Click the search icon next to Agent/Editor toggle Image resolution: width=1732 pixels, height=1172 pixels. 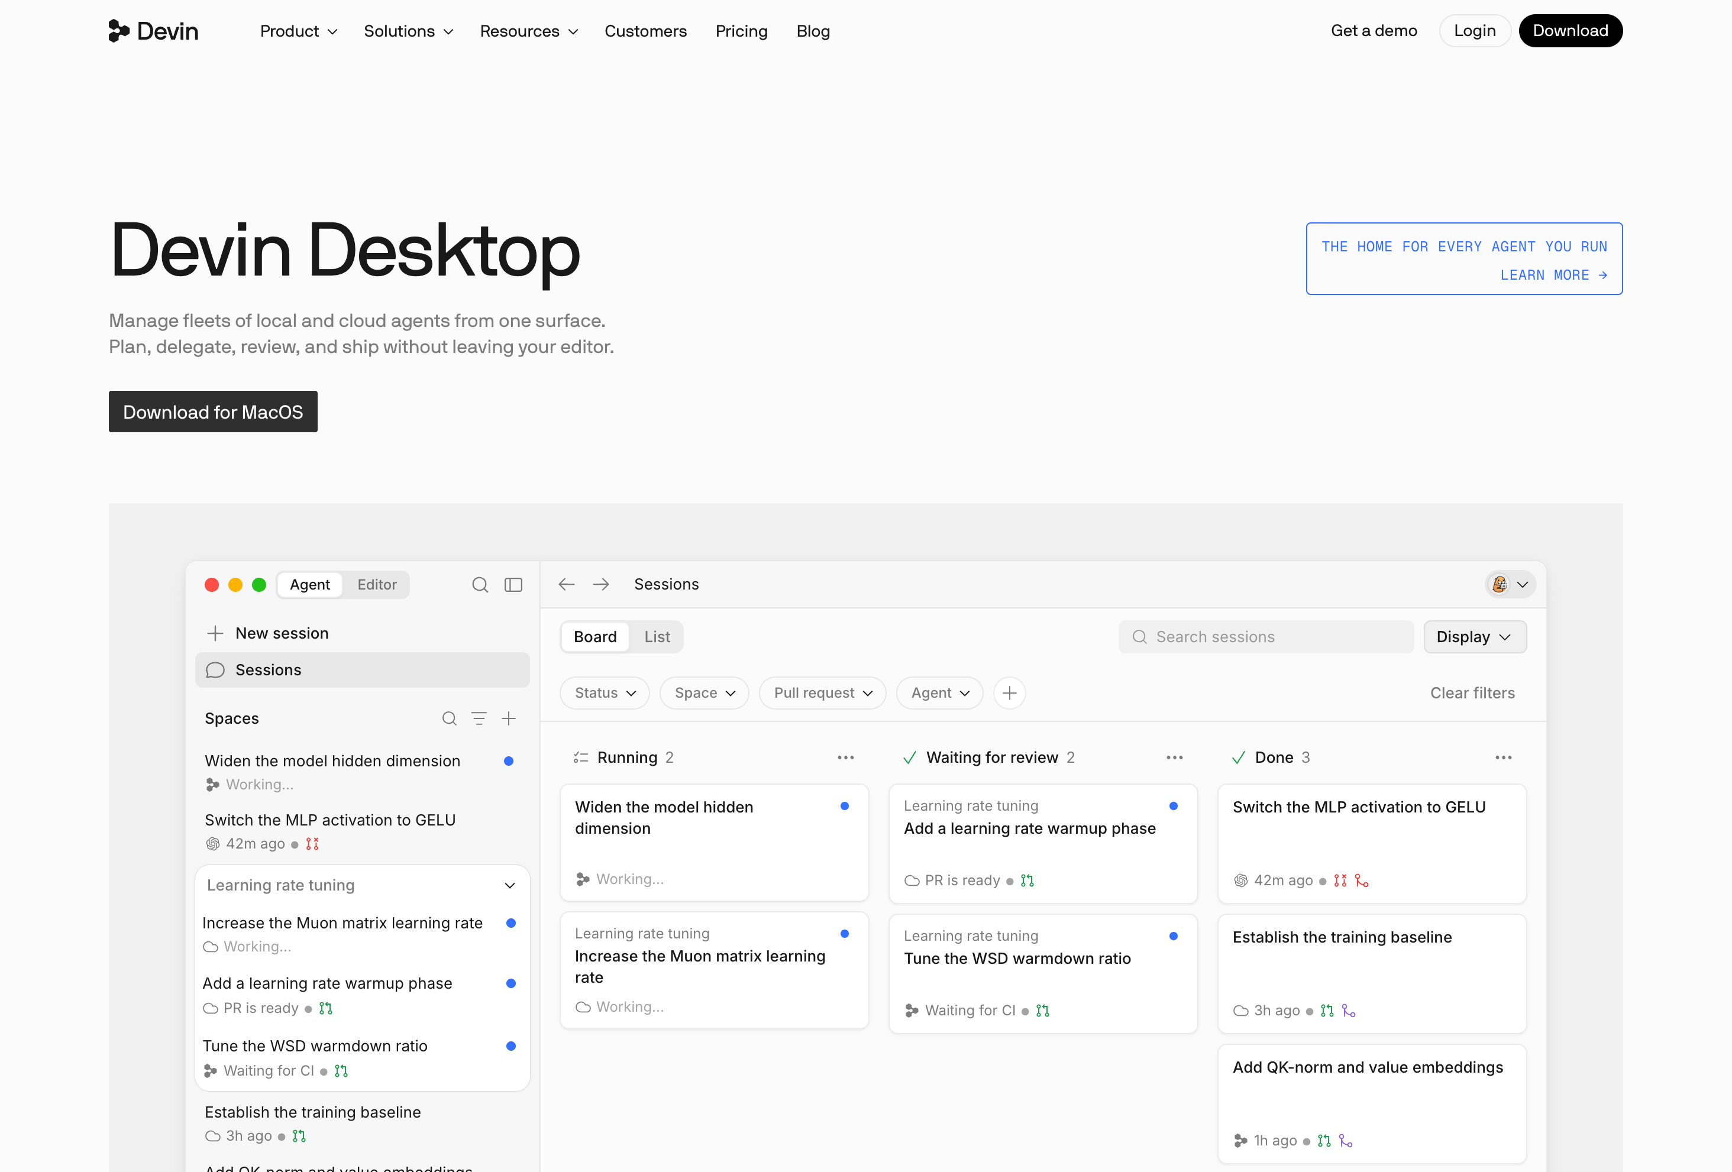click(x=480, y=585)
